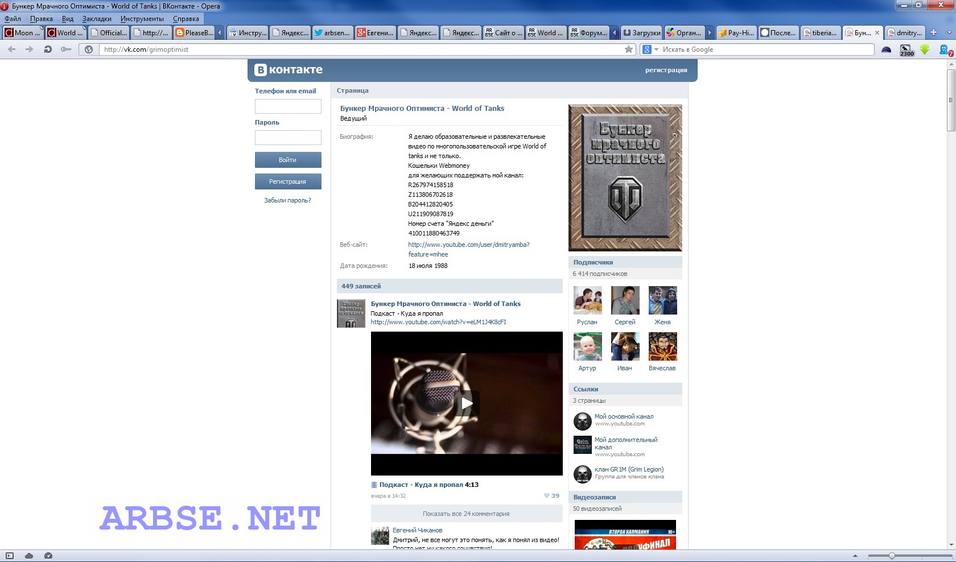Expand tab stack after Орган... tab
This screenshot has width=956, height=562.
(x=710, y=32)
